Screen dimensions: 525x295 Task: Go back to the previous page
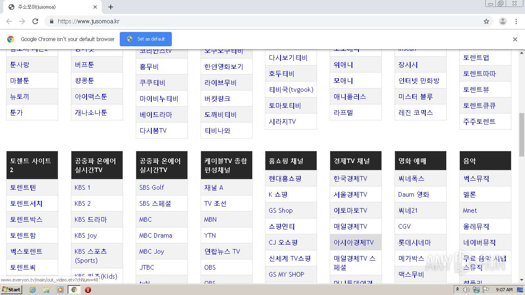click(x=9, y=21)
